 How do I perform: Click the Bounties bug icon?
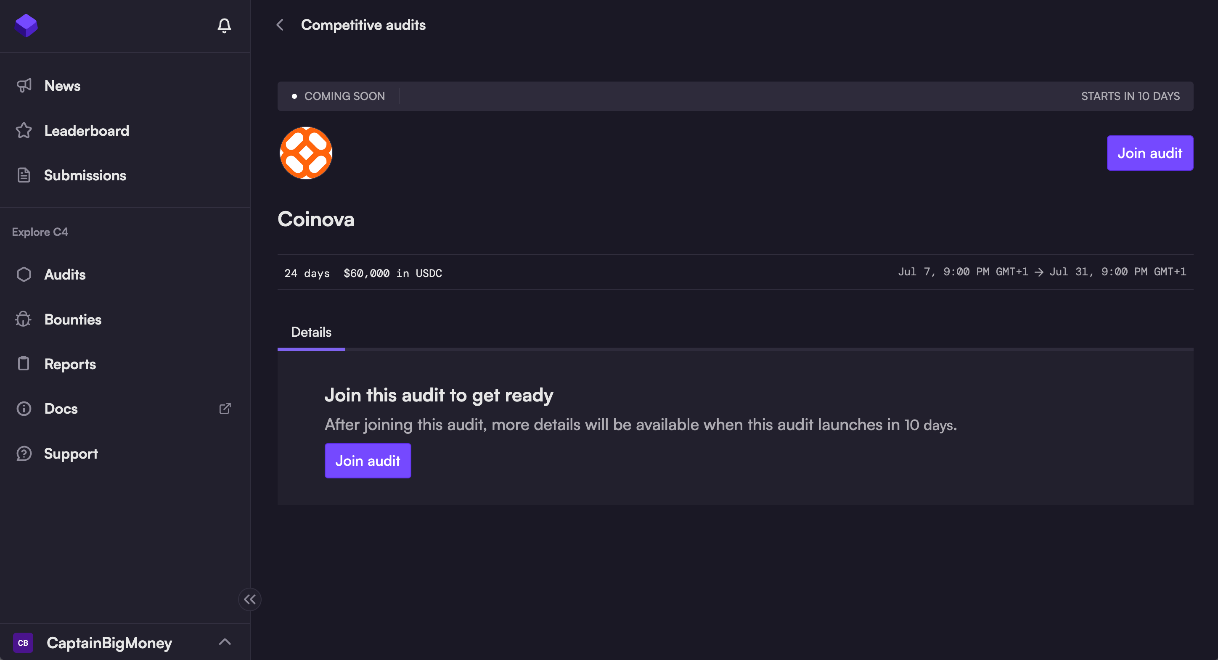(24, 319)
